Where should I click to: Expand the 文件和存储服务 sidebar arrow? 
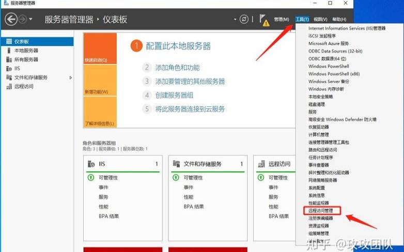click(x=71, y=77)
